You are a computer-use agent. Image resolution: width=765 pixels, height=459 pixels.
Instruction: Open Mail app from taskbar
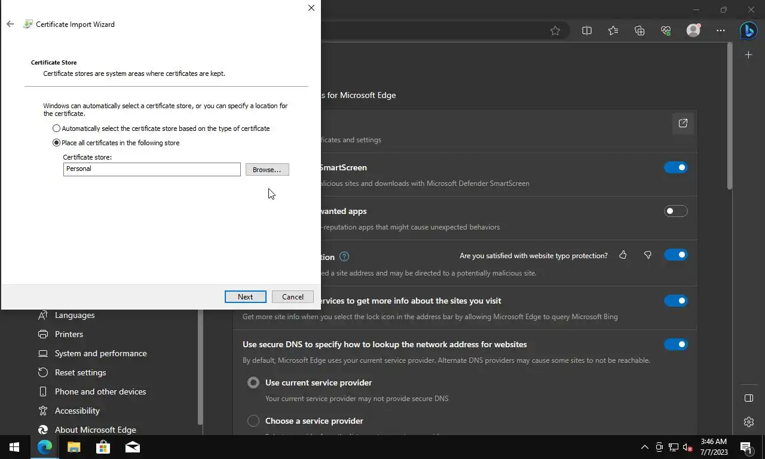132,447
